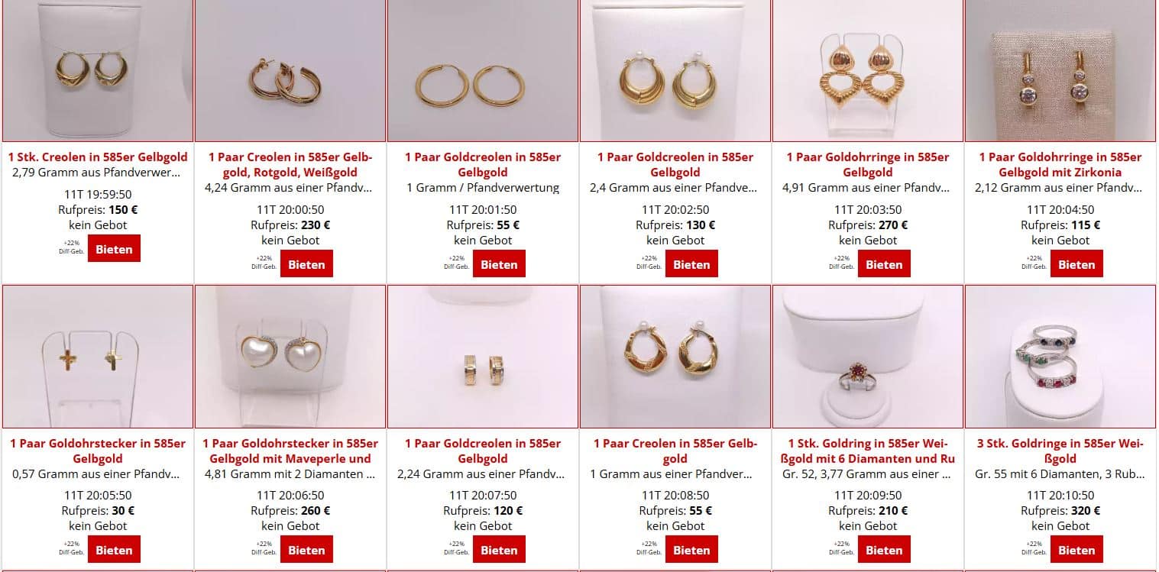Screen dimensions: 1159x572
Task: Open 'Creolen in 585er Gelbgold, Rotgold, Weißgold' link
Action: coord(290,164)
